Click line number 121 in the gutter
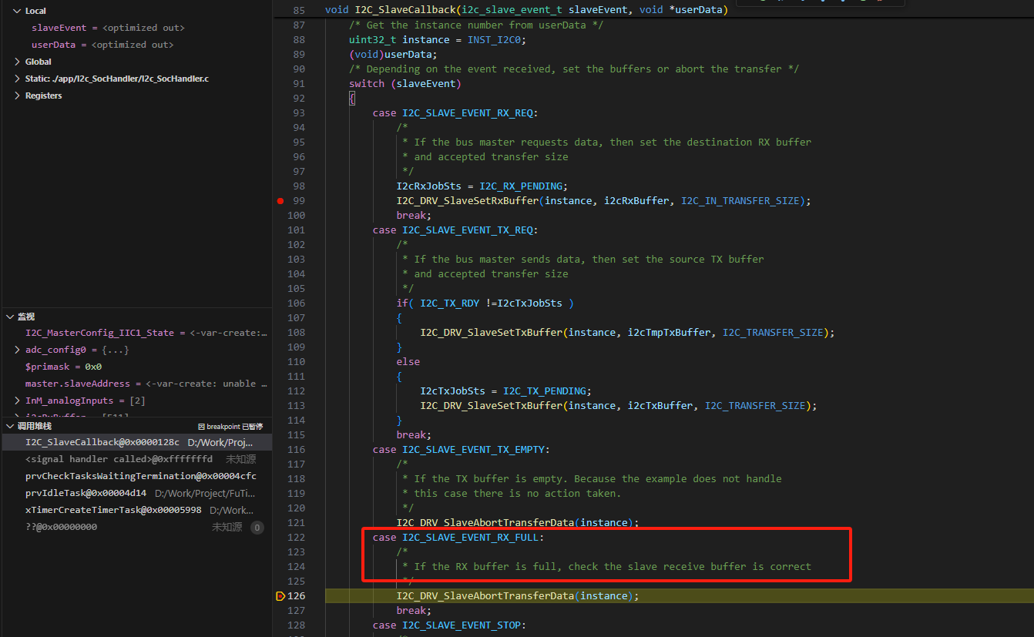Image resolution: width=1034 pixels, height=637 pixels. click(x=297, y=522)
